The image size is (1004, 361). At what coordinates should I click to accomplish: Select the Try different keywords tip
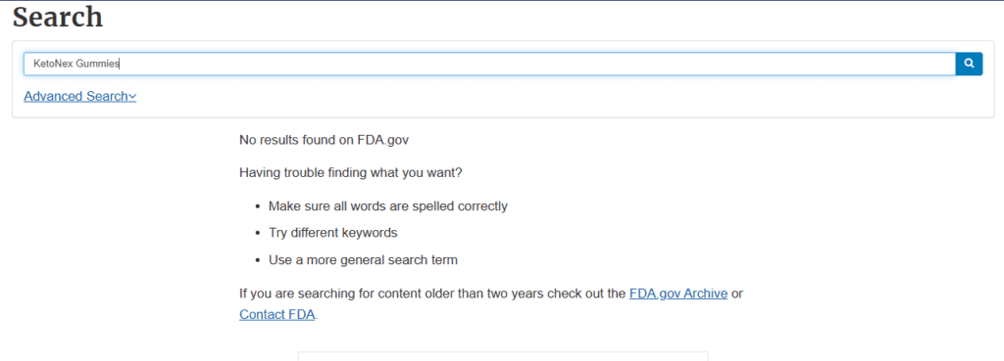(333, 233)
